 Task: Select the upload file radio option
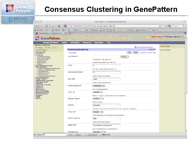point(104,59)
